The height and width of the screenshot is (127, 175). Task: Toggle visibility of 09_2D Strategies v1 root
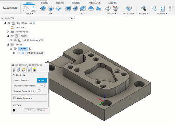pos(9,23)
